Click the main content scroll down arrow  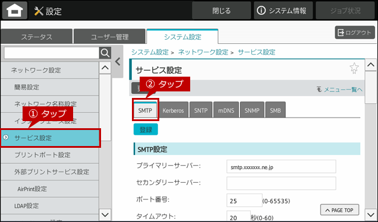click(370, 214)
